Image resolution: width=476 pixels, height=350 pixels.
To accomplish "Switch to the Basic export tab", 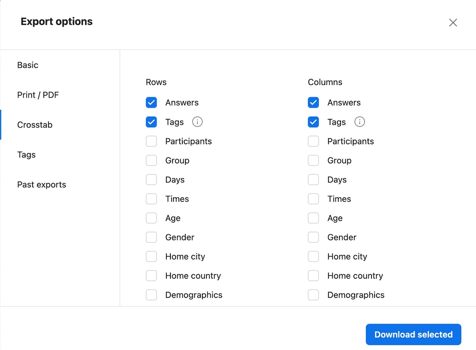I will point(28,65).
